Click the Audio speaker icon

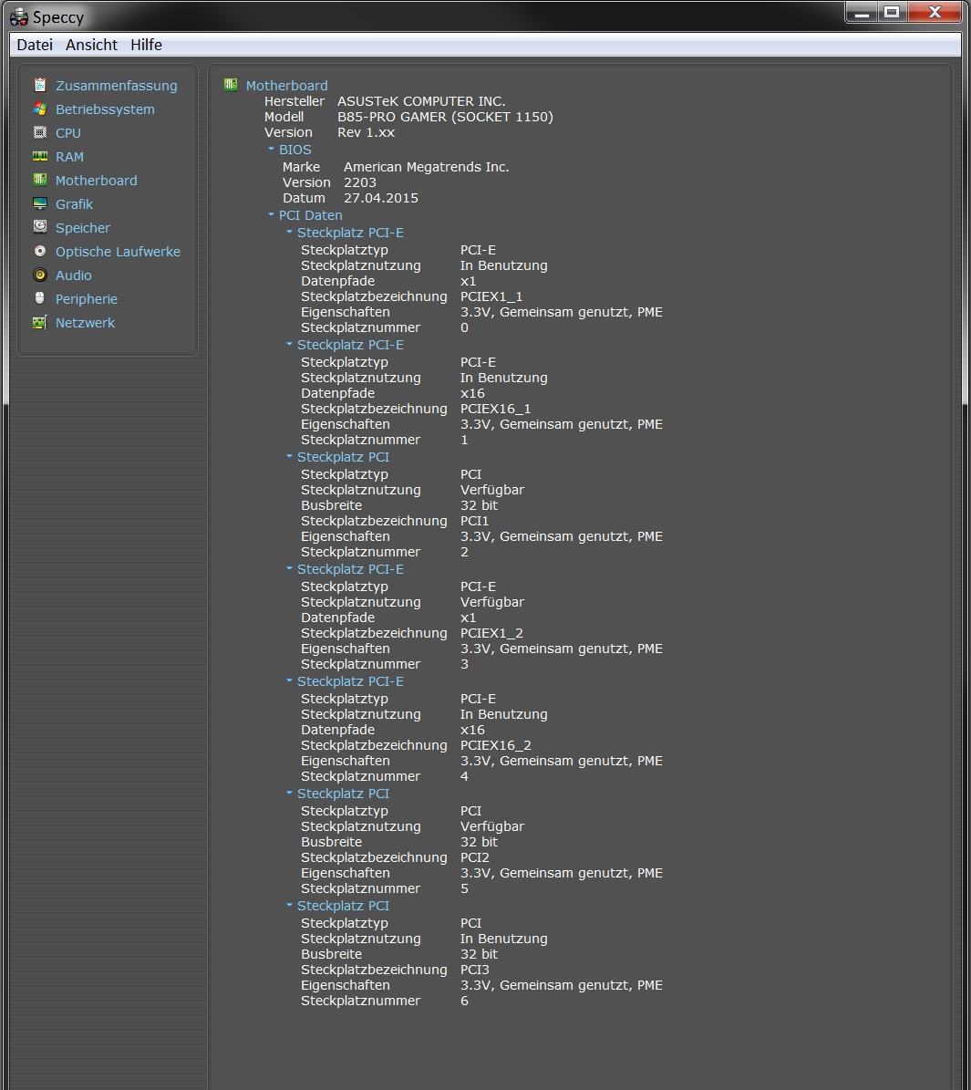click(40, 275)
